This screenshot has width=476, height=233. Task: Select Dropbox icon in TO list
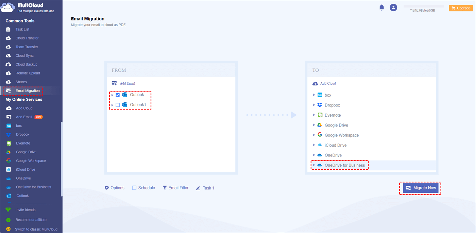tap(320, 105)
